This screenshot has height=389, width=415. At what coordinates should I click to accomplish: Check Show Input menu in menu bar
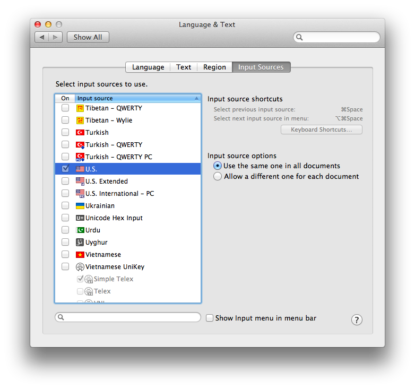pyautogui.click(x=209, y=318)
